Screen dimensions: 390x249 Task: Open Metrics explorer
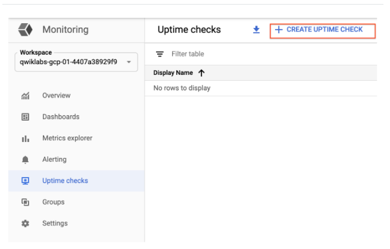click(76, 138)
